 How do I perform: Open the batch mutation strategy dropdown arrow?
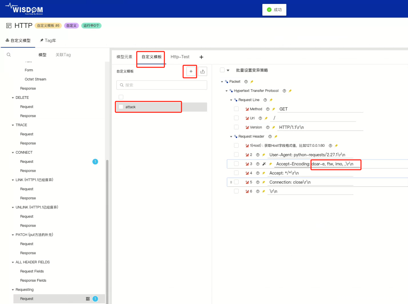(x=228, y=70)
